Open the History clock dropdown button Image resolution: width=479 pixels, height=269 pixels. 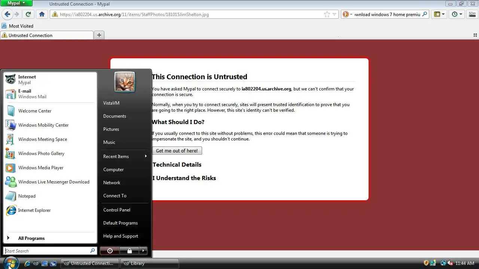[x=457, y=14]
